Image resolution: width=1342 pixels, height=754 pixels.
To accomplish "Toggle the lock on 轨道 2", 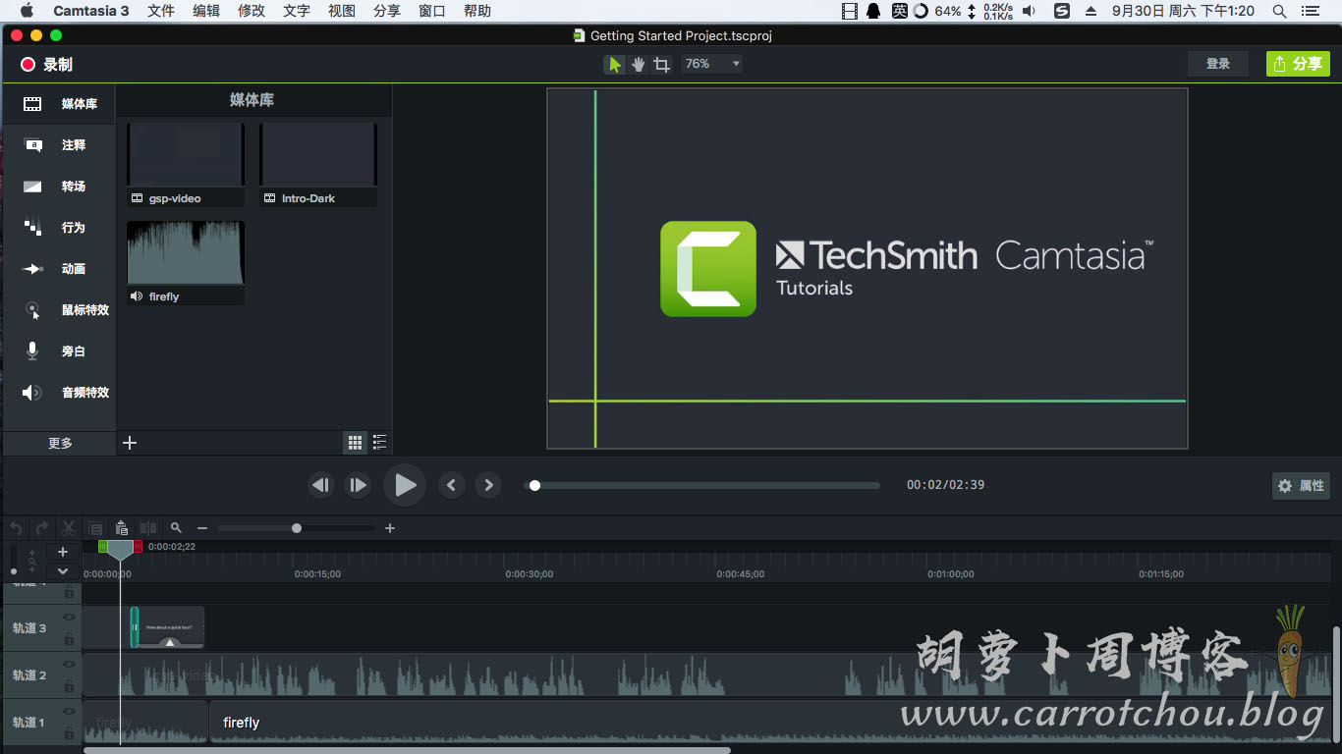I will (x=69, y=686).
